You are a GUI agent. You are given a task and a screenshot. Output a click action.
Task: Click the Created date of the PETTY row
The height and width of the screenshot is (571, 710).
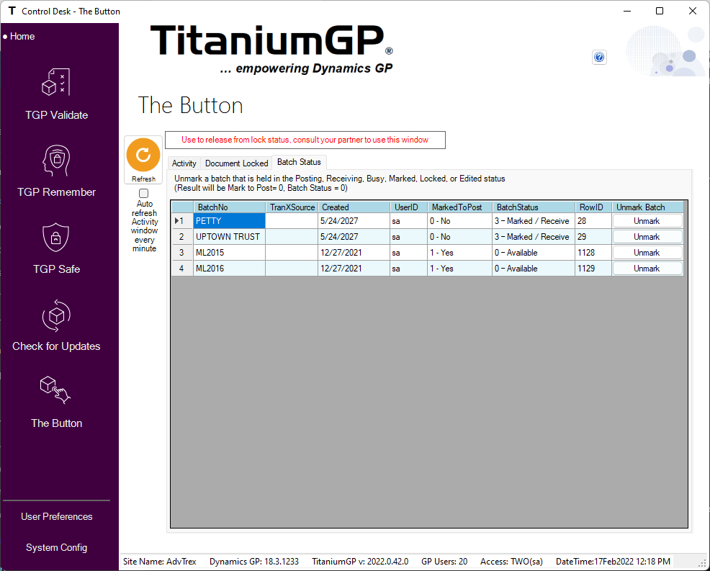coord(354,221)
